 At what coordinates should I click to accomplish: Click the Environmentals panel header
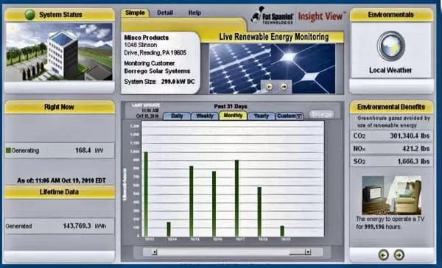tap(392, 15)
